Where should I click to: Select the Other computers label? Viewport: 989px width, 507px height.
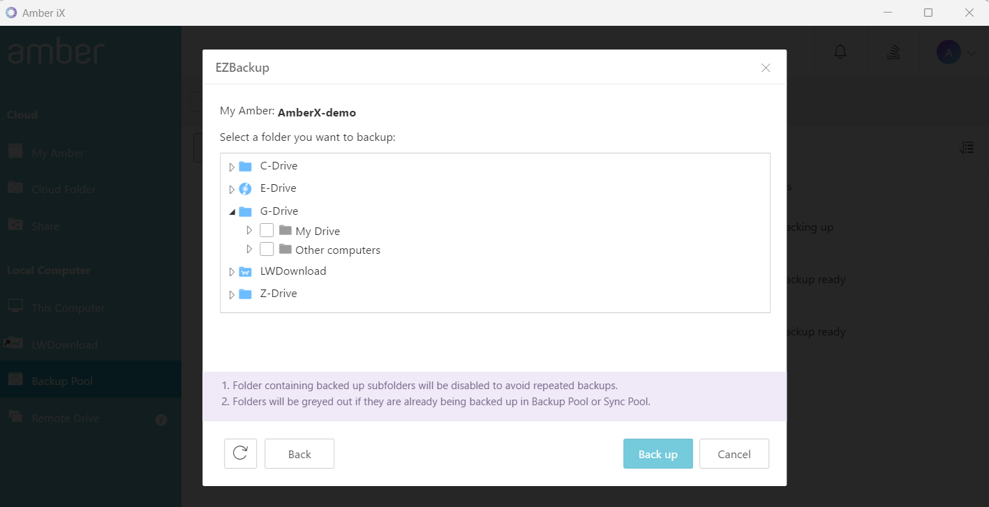point(338,250)
